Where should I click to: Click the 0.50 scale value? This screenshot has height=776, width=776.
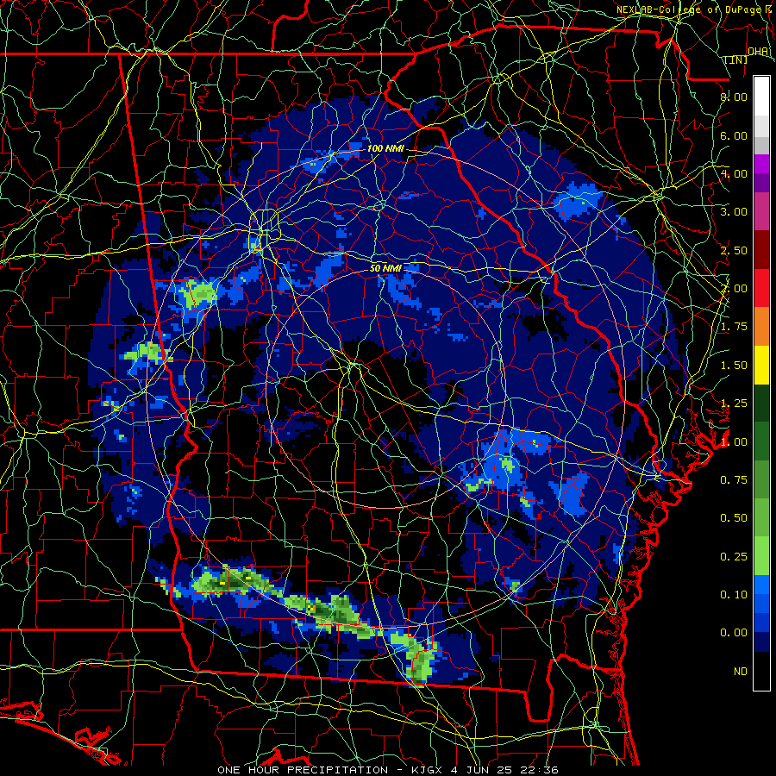(734, 518)
